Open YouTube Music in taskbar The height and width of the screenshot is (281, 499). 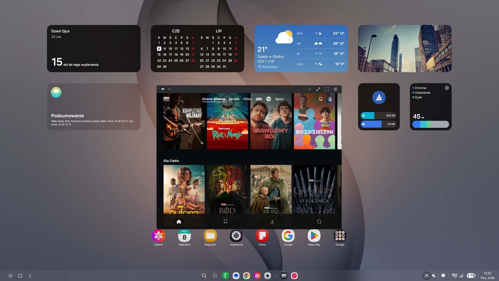click(x=294, y=276)
